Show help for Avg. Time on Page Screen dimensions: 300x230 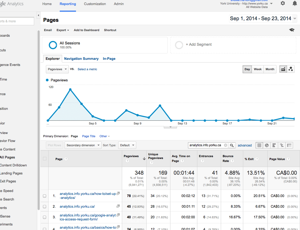point(182,161)
